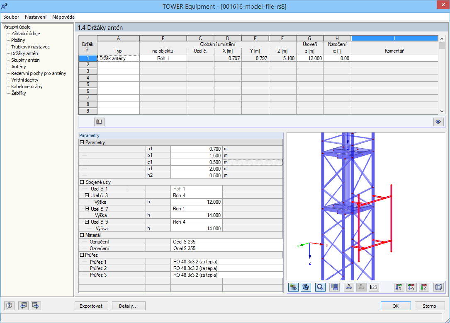This screenshot has height=323, width=450.
Task: Confirm with the OK button
Action: [396, 306]
